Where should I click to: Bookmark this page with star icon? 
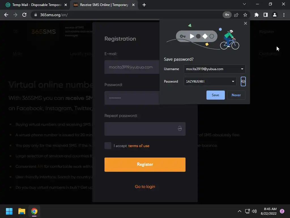click(x=245, y=15)
